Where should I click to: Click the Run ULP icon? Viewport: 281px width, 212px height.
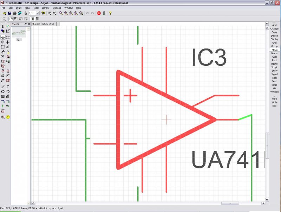pos(55,13)
